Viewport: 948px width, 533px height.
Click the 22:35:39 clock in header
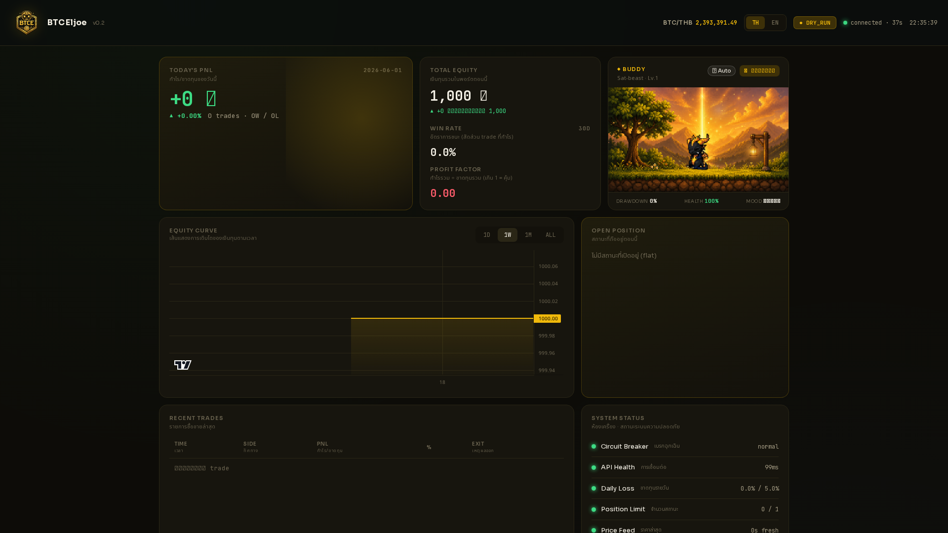[x=923, y=23]
